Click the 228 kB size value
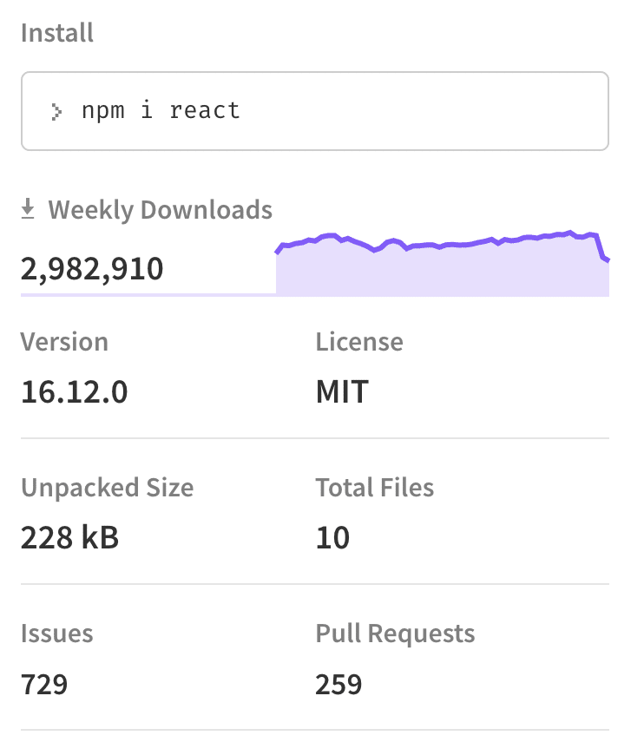644x755 pixels. pyautogui.click(x=69, y=538)
